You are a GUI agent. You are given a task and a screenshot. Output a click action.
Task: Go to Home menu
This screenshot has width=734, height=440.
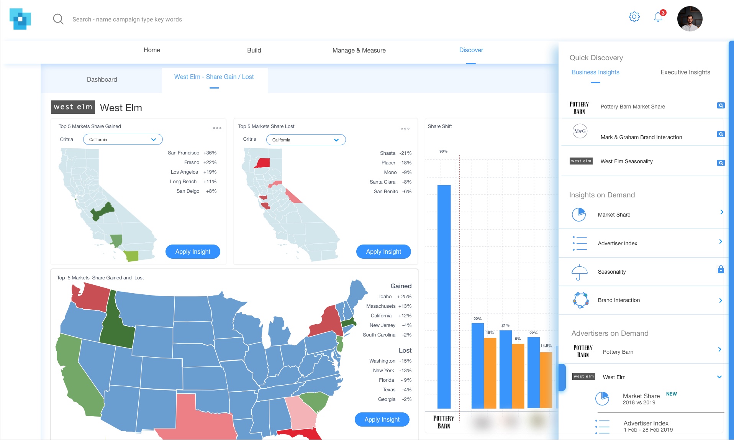pos(152,50)
